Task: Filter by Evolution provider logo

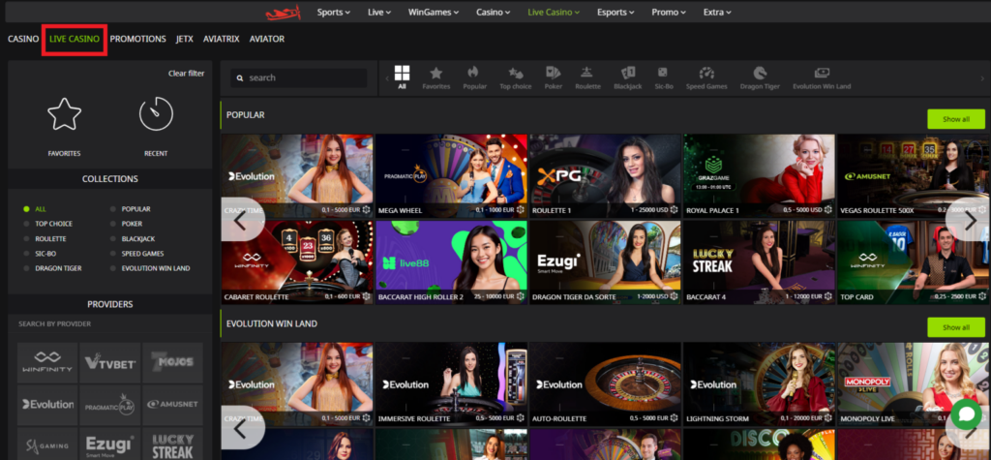Action: (47, 405)
